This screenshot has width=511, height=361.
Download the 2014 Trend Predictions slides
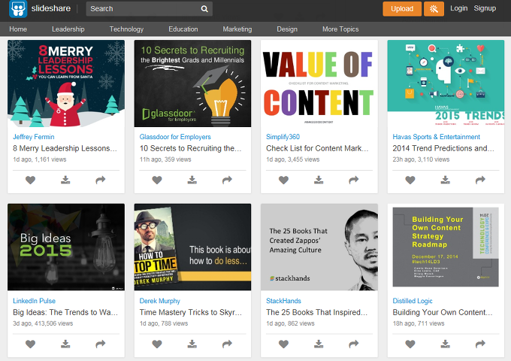[x=446, y=180]
